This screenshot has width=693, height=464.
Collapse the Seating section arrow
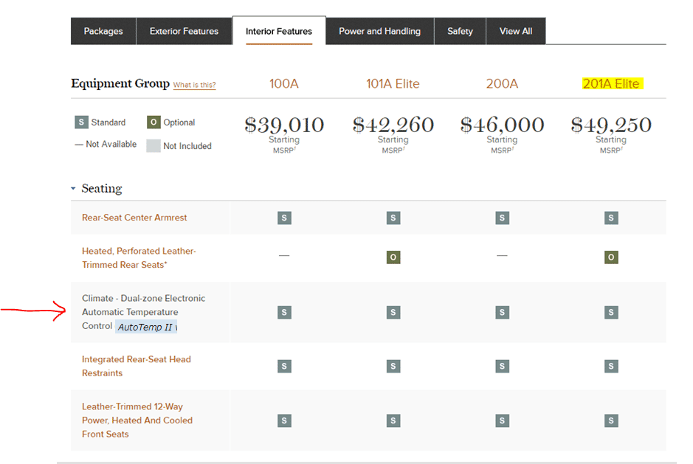(x=73, y=189)
